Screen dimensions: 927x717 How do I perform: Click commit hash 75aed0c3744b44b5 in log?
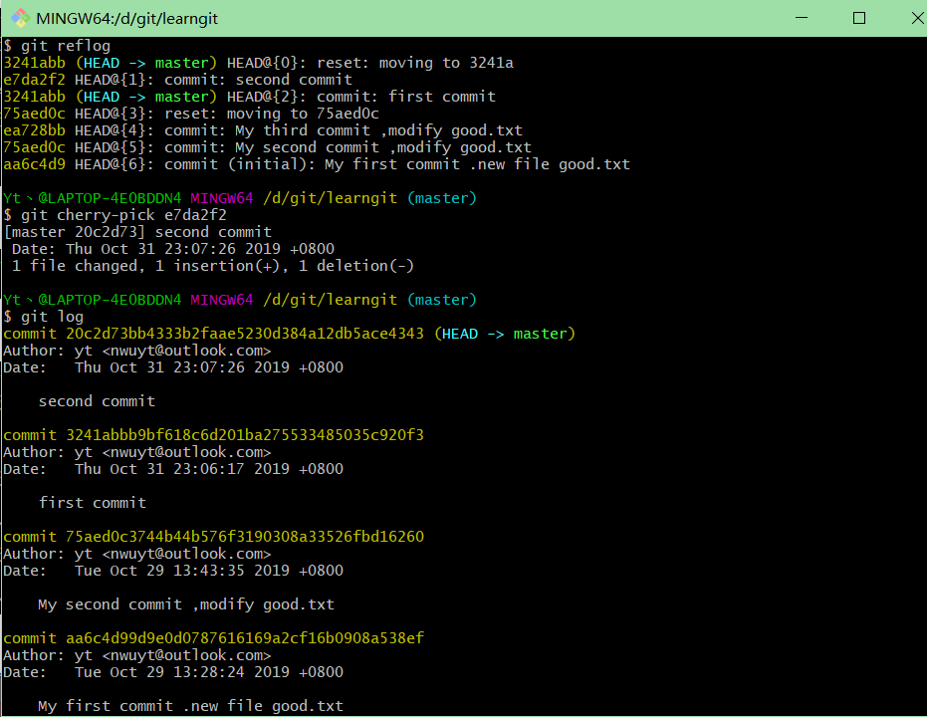coord(245,538)
